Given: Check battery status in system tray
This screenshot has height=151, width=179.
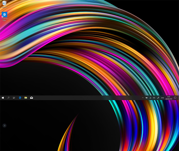Looking at the screenshot, I should 147,98.
